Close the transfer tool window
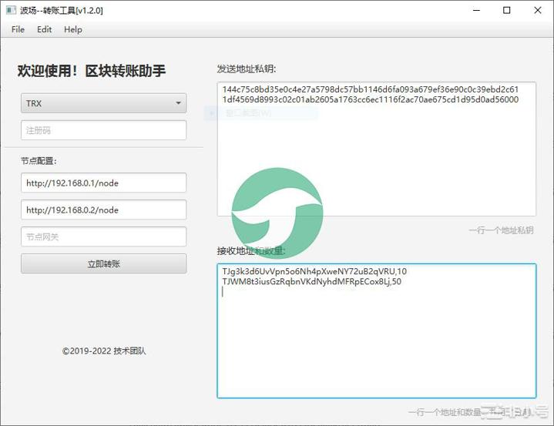The height and width of the screenshot is (426, 554). (x=537, y=10)
